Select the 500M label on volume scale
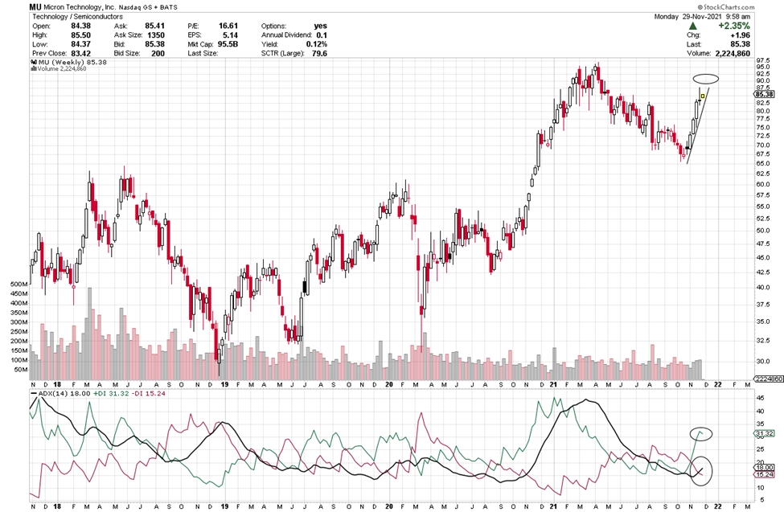 click(18, 284)
